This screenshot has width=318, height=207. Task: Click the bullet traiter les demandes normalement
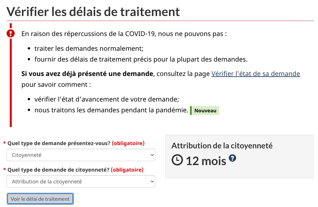tap(89, 48)
